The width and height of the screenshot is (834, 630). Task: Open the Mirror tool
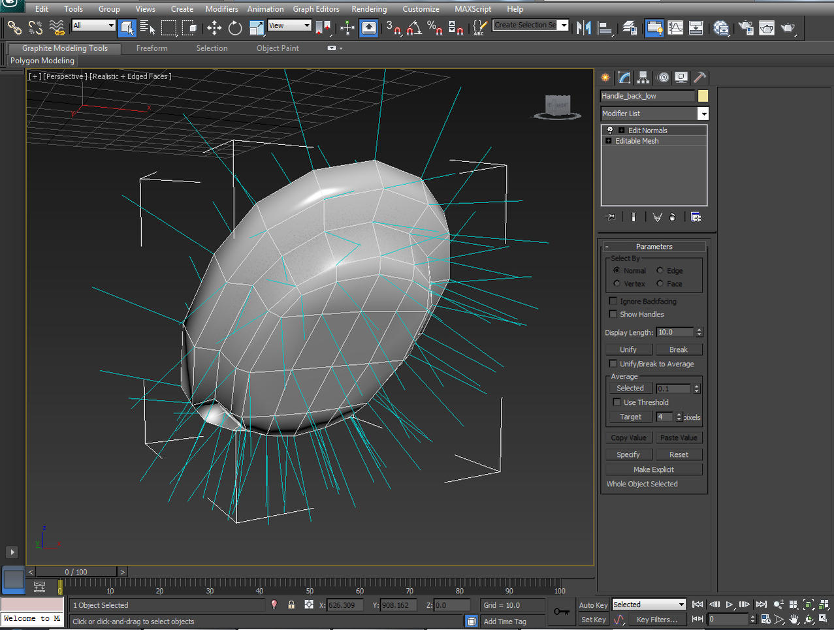pyautogui.click(x=583, y=28)
